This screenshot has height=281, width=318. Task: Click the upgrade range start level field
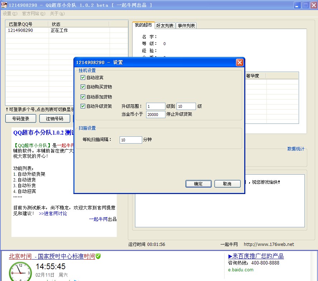tap(155, 106)
